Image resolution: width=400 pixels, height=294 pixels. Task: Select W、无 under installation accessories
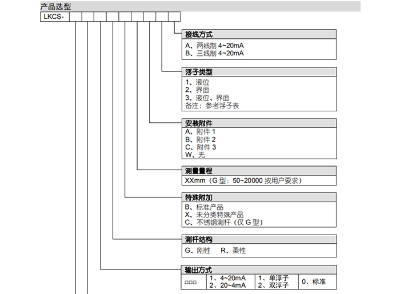(195, 155)
